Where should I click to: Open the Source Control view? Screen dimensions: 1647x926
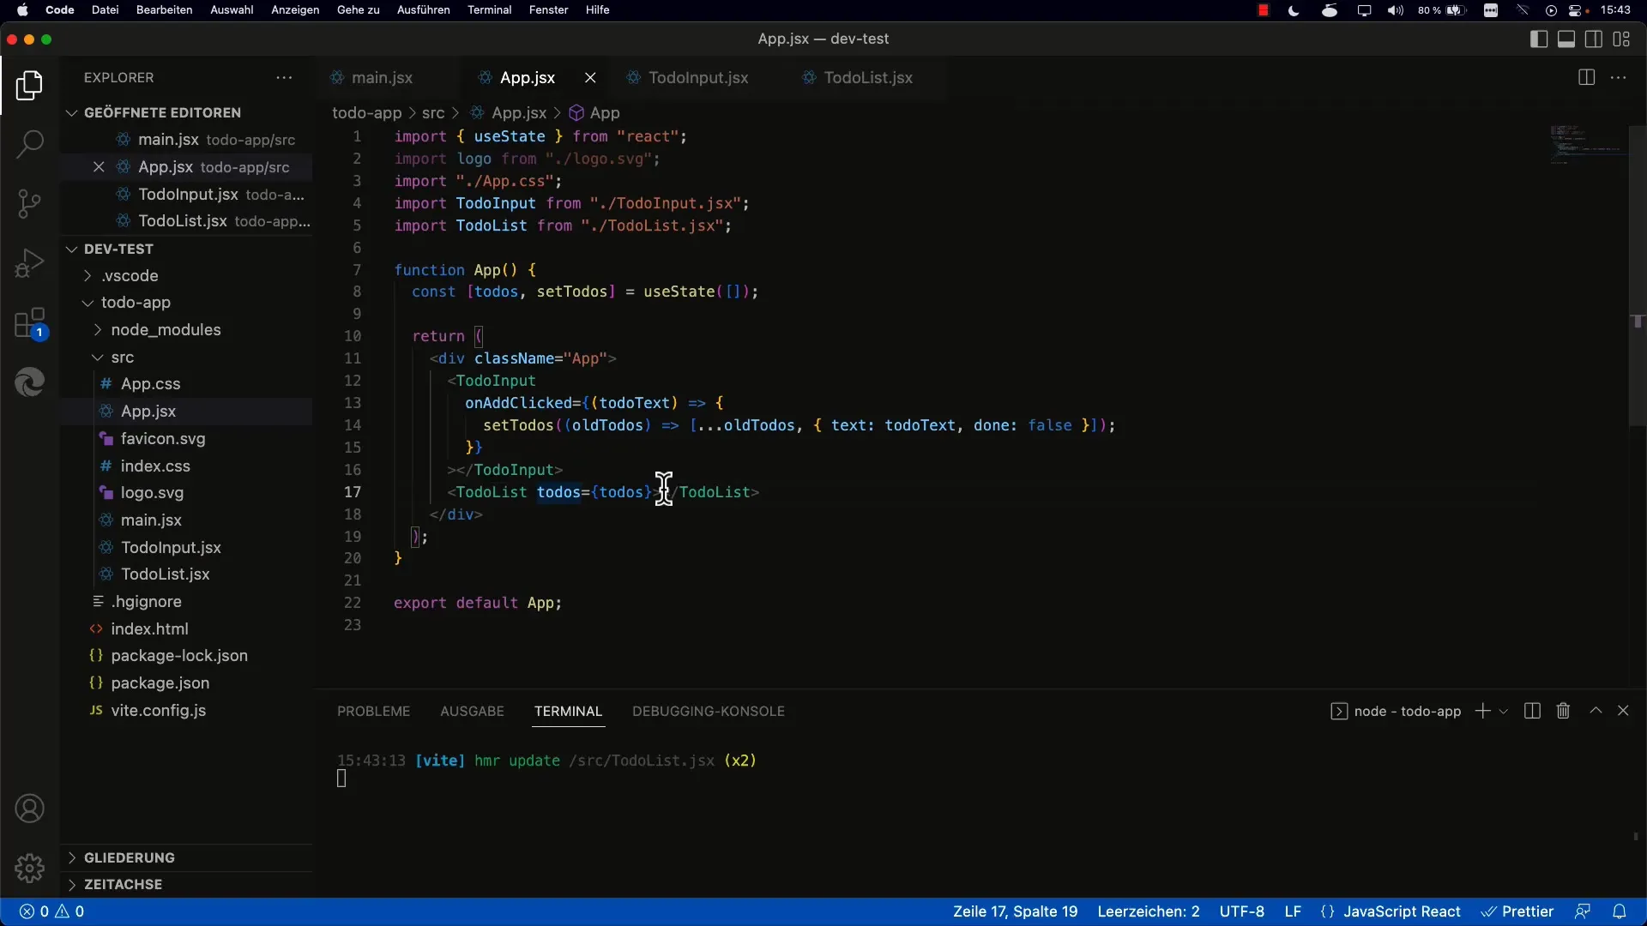[29, 203]
